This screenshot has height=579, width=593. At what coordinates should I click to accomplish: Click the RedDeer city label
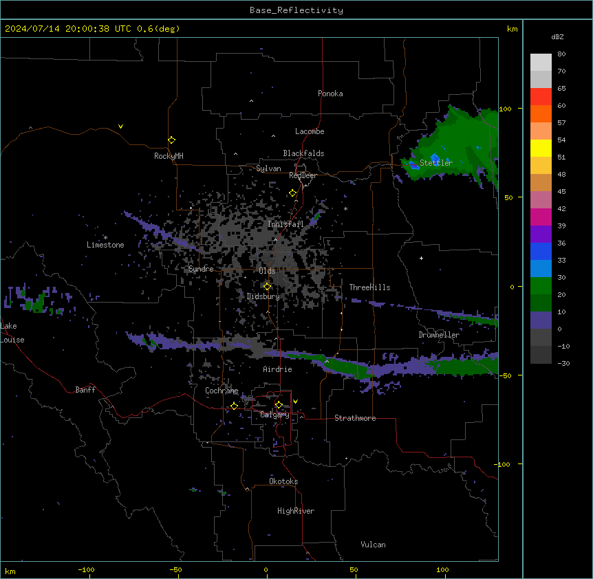pos(303,175)
